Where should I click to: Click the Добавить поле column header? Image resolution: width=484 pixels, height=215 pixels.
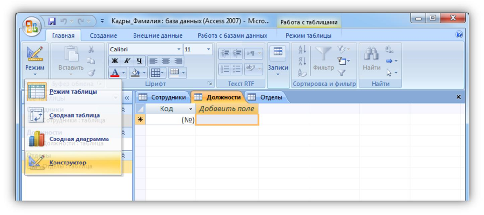[227, 109]
